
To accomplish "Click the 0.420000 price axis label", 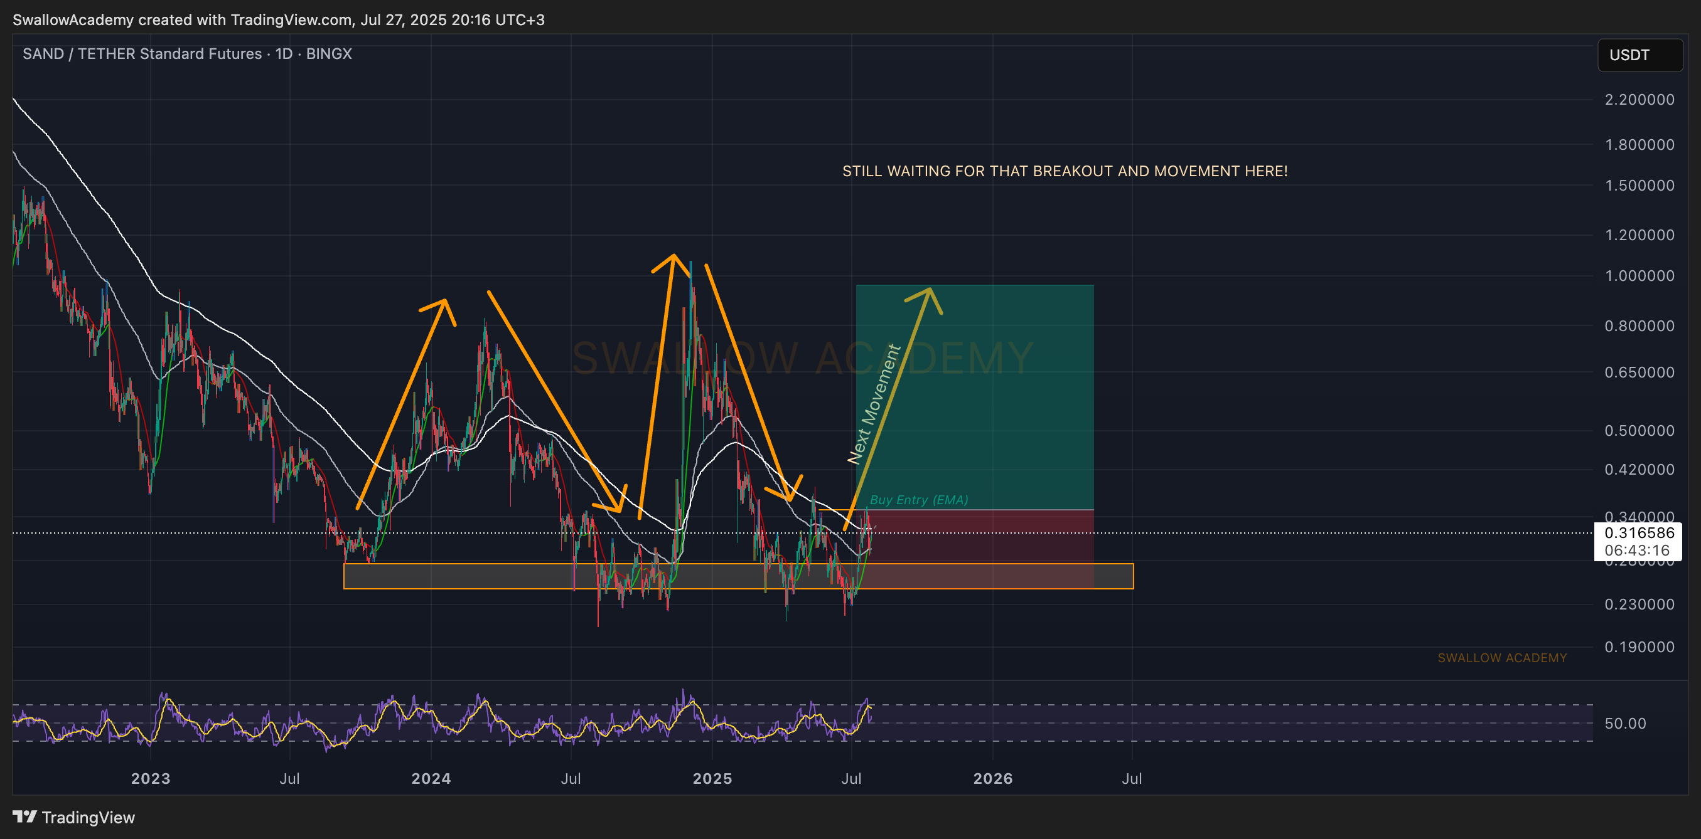I will pos(1639,470).
